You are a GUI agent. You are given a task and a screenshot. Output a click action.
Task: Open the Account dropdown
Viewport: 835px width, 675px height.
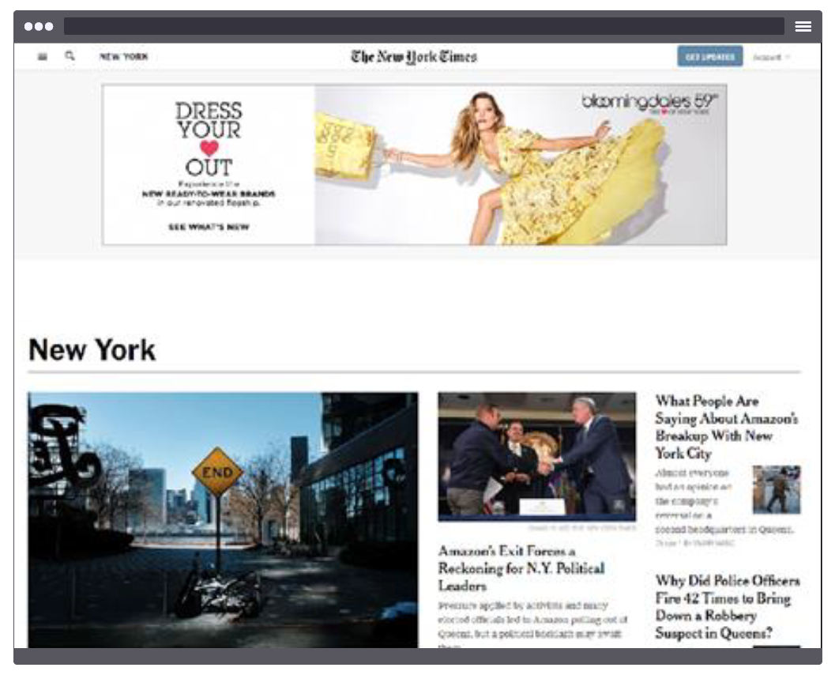770,57
